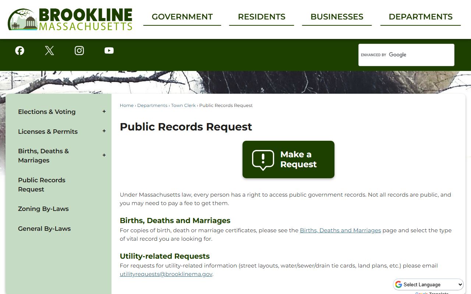
Task: Open the YouTube social icon
Action: (x=109, y=51)
